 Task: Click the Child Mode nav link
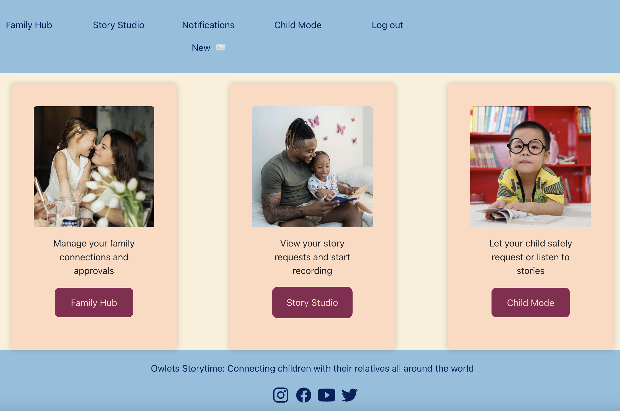click(x=298, y=25)
